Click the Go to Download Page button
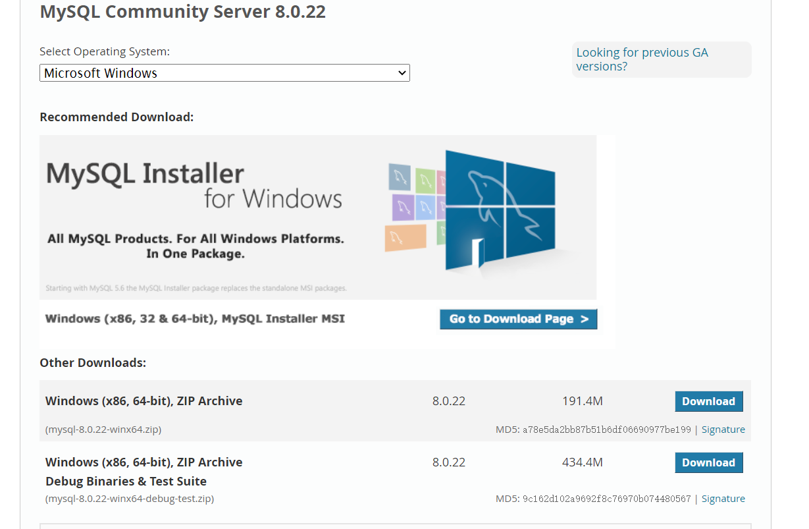This screenshot has width=809, height=529. pyautogui.click(x=519, y=319)
